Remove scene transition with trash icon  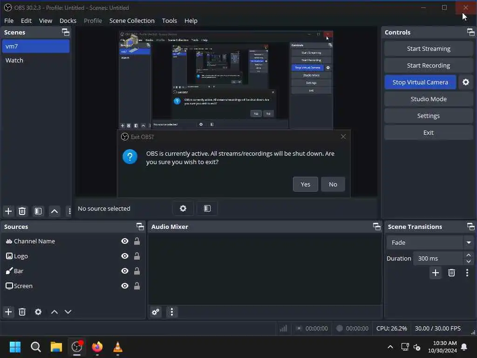(451, 273)
